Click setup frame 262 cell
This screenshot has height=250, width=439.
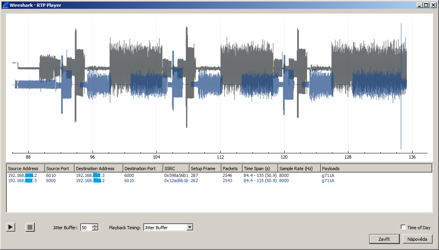(194, 181)
